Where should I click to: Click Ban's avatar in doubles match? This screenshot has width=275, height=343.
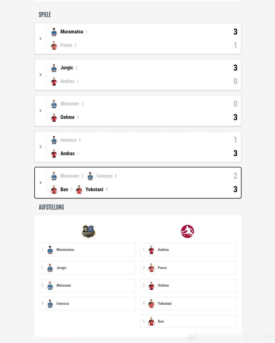pyautogui.click(x=54, y=190)
